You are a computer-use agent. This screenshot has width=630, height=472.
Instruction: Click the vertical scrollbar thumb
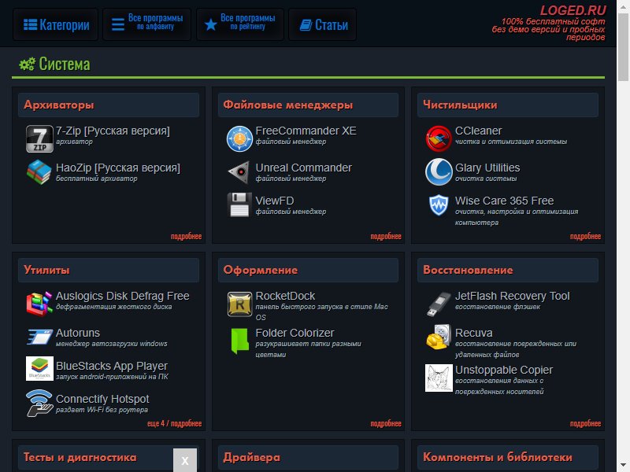tap(623, 46)
